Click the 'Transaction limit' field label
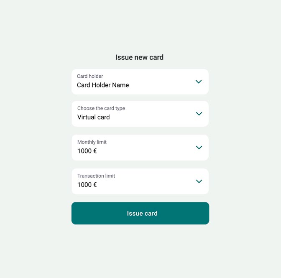Viewport: 281px width, 278px height. [x=96, y=176]
